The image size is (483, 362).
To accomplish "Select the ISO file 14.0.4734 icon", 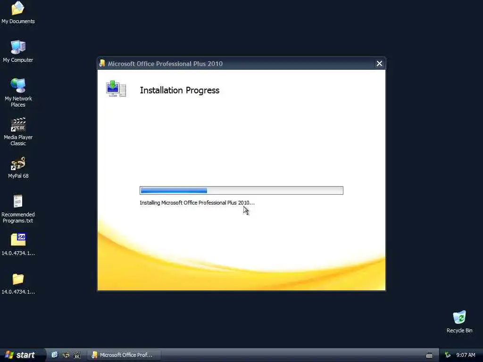I will (18, 245).
